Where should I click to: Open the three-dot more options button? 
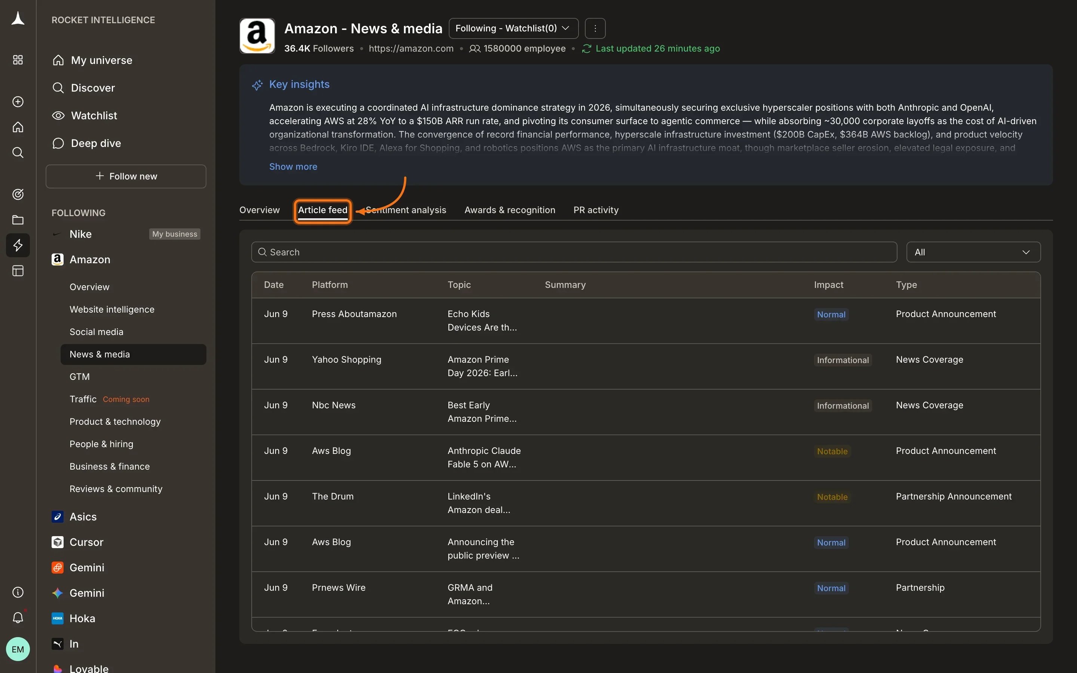[595, 28]
